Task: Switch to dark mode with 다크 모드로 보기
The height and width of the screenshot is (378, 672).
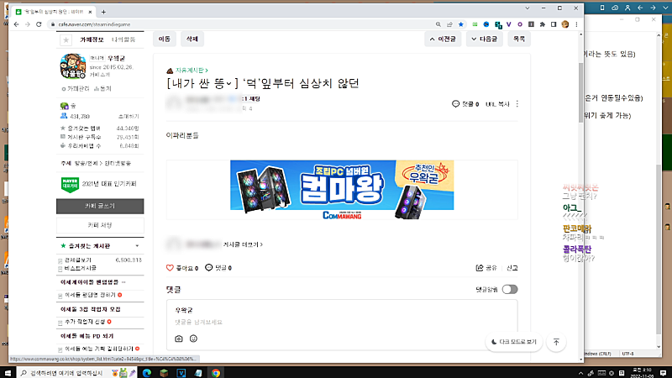Action: tap(514, 342)
